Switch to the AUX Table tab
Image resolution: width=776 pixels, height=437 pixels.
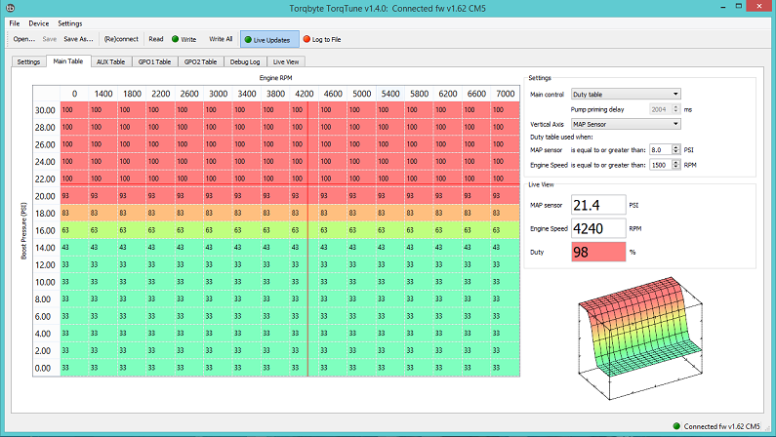(111, 61)
